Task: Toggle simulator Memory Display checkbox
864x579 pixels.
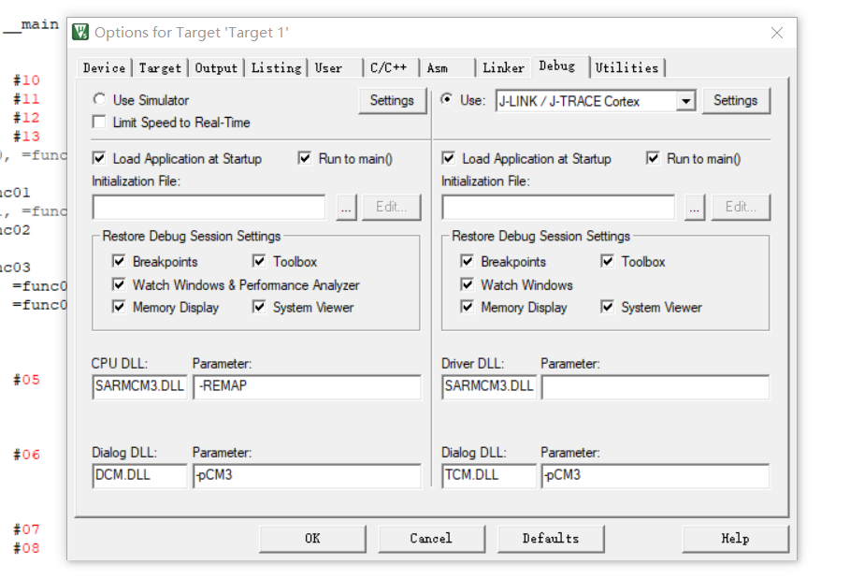Action: 119,307
